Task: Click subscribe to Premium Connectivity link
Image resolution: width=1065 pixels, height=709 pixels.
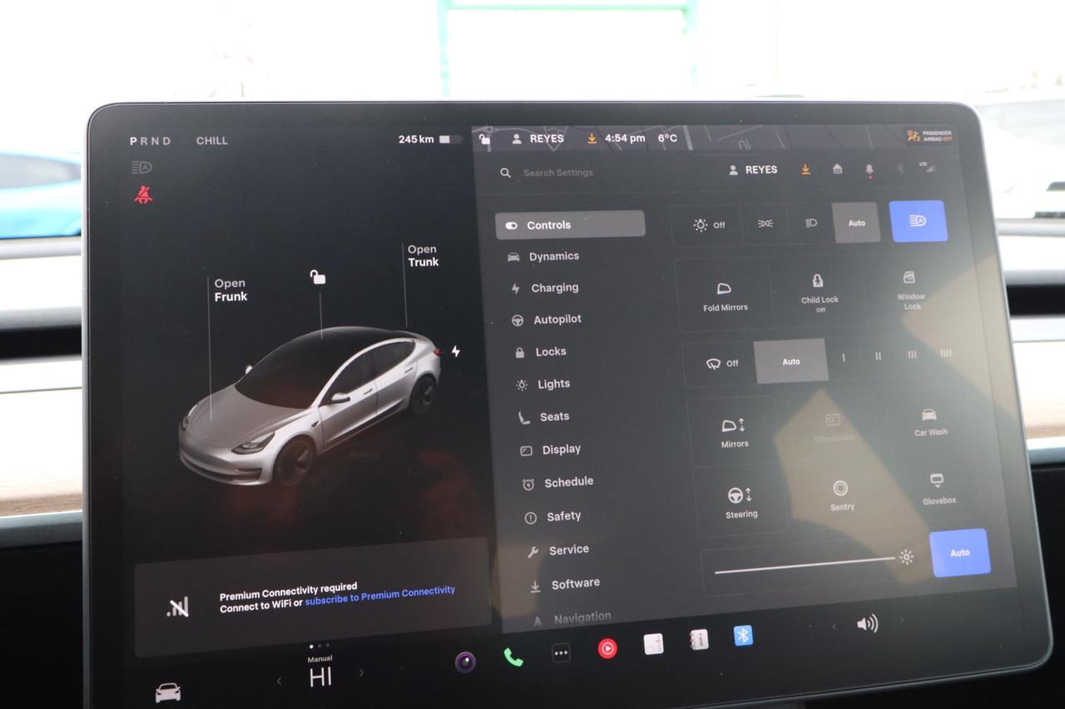Action: pyautogui.click(x=379, y=590)
